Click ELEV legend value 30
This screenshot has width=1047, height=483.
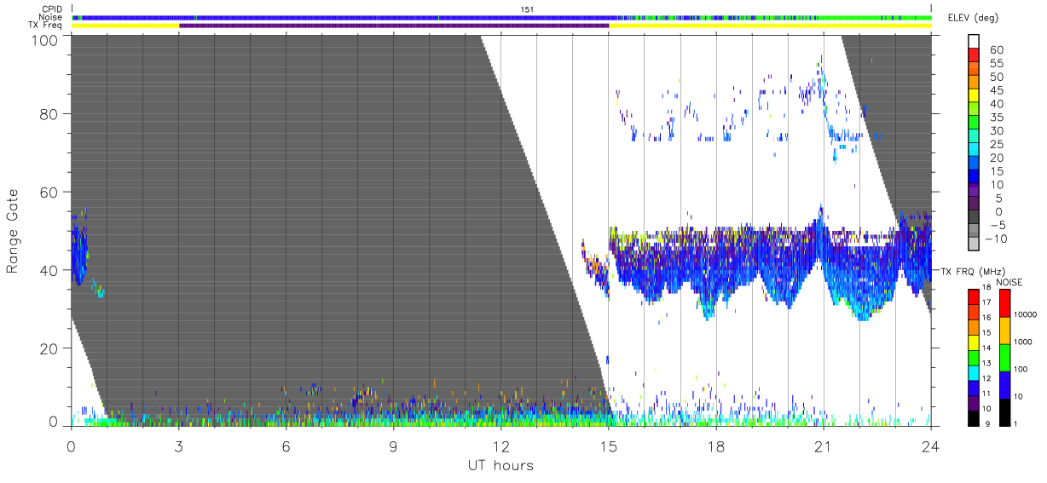tap(995, 130)
